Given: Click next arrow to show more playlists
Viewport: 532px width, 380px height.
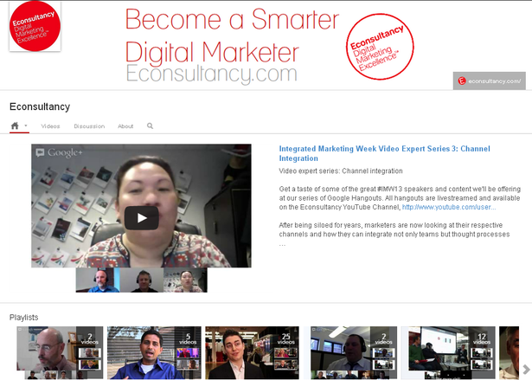Looking at the screenshot, I should click(526, 369).
